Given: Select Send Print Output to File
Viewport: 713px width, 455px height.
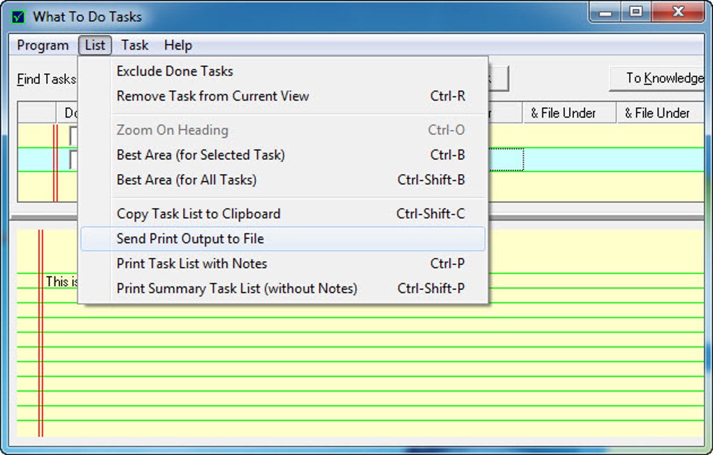Looking at the screenshot, I should [x=190, y=239].
